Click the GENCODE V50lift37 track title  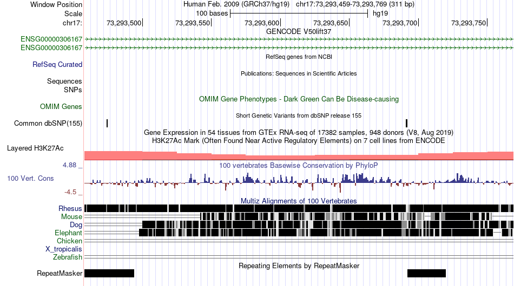tap(299, 32)
